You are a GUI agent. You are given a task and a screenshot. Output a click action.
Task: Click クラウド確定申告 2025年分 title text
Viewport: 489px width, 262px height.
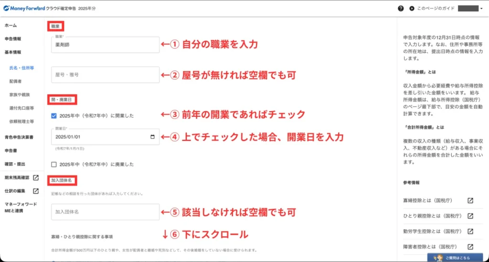(x=71, y=9)
